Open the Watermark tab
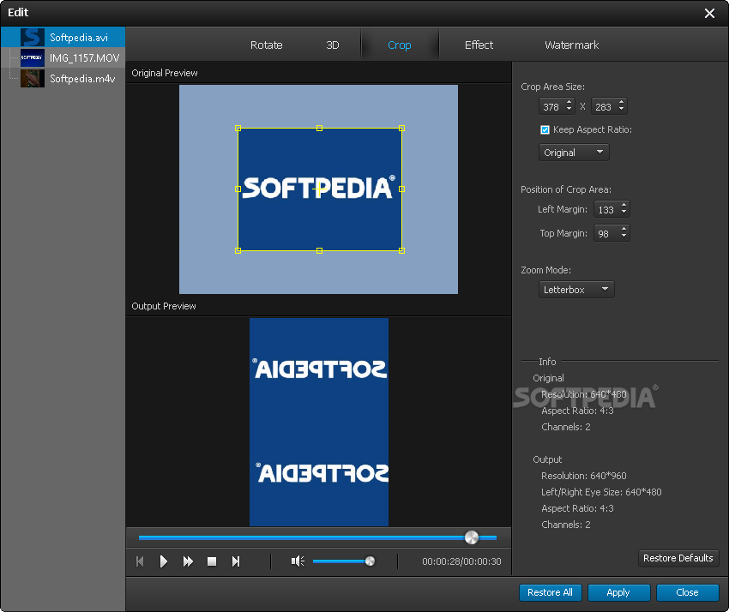The height and width of the screenshot is (612, 729). 571,45
